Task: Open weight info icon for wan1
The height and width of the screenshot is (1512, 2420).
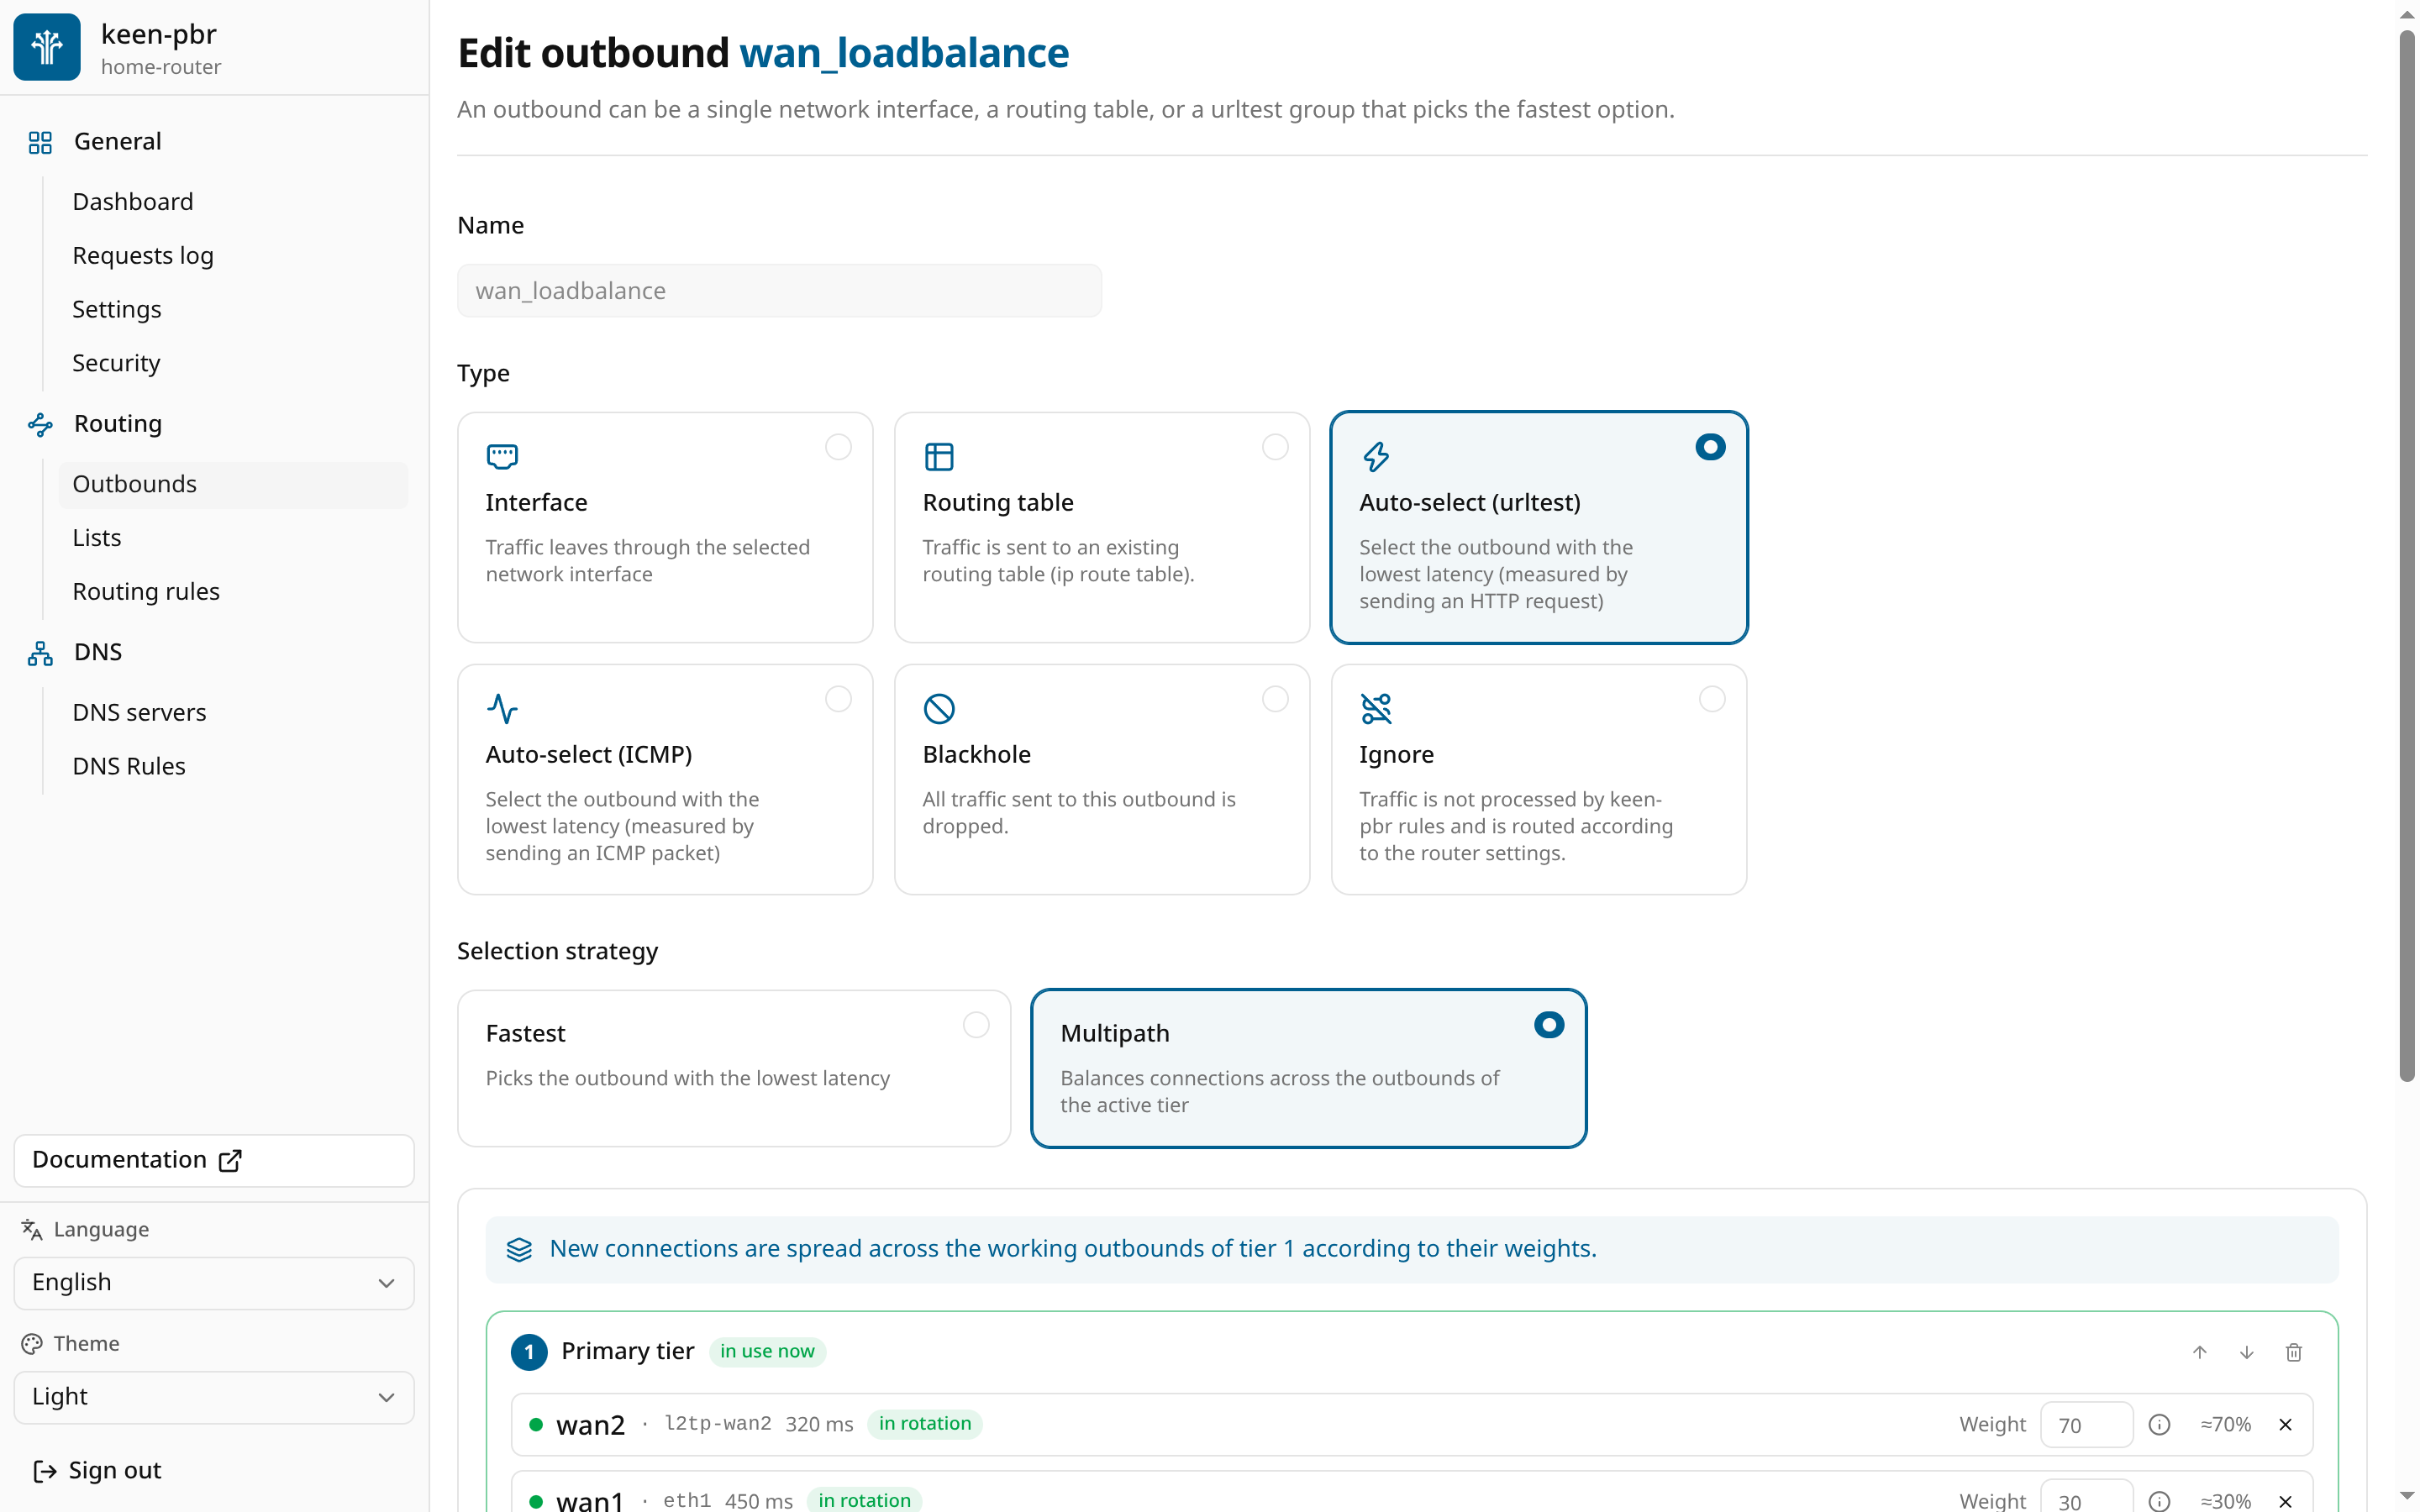Action: (2159, 1501)
